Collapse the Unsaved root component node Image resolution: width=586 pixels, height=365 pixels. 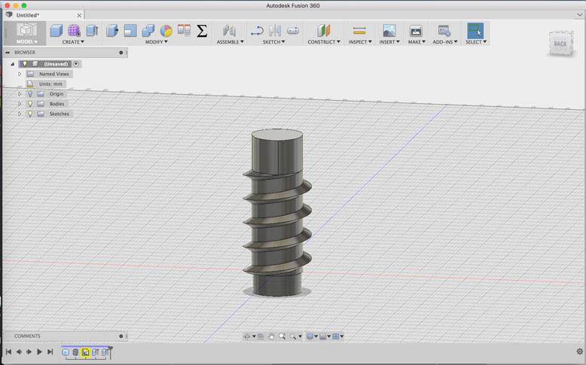(x=12, y=64)
